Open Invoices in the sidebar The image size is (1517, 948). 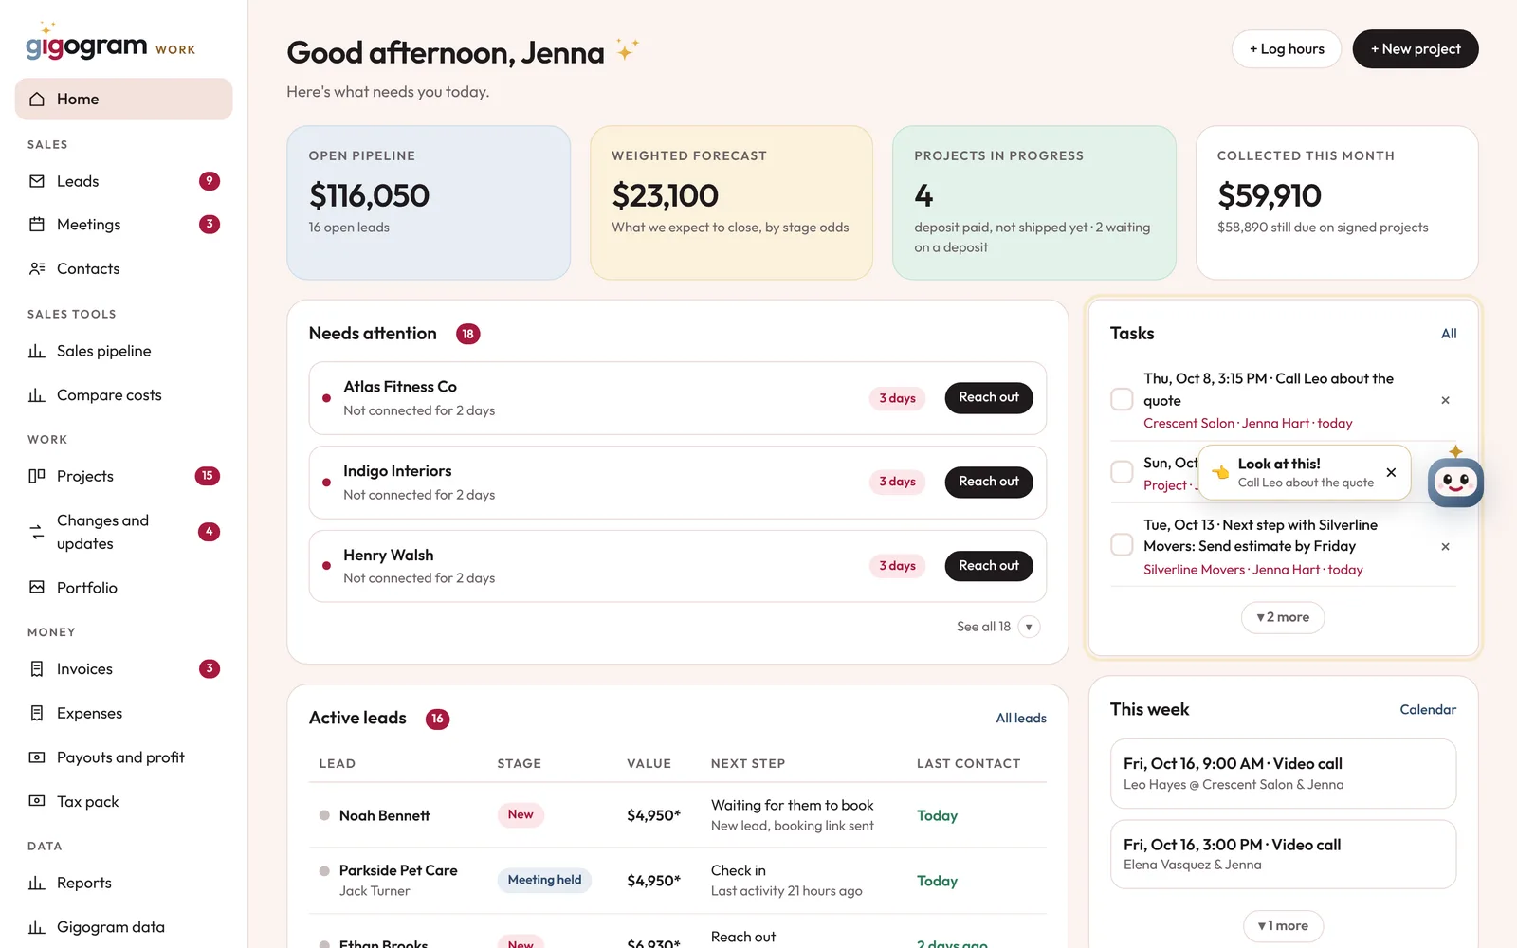click(x=124, y=669)
